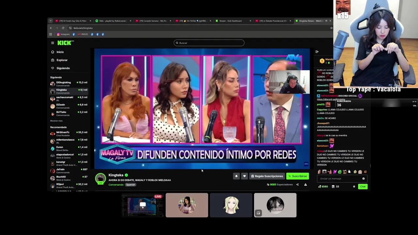418x235 pixels.
Task: Open Explorar in sidebar
Action: point(59,60)
